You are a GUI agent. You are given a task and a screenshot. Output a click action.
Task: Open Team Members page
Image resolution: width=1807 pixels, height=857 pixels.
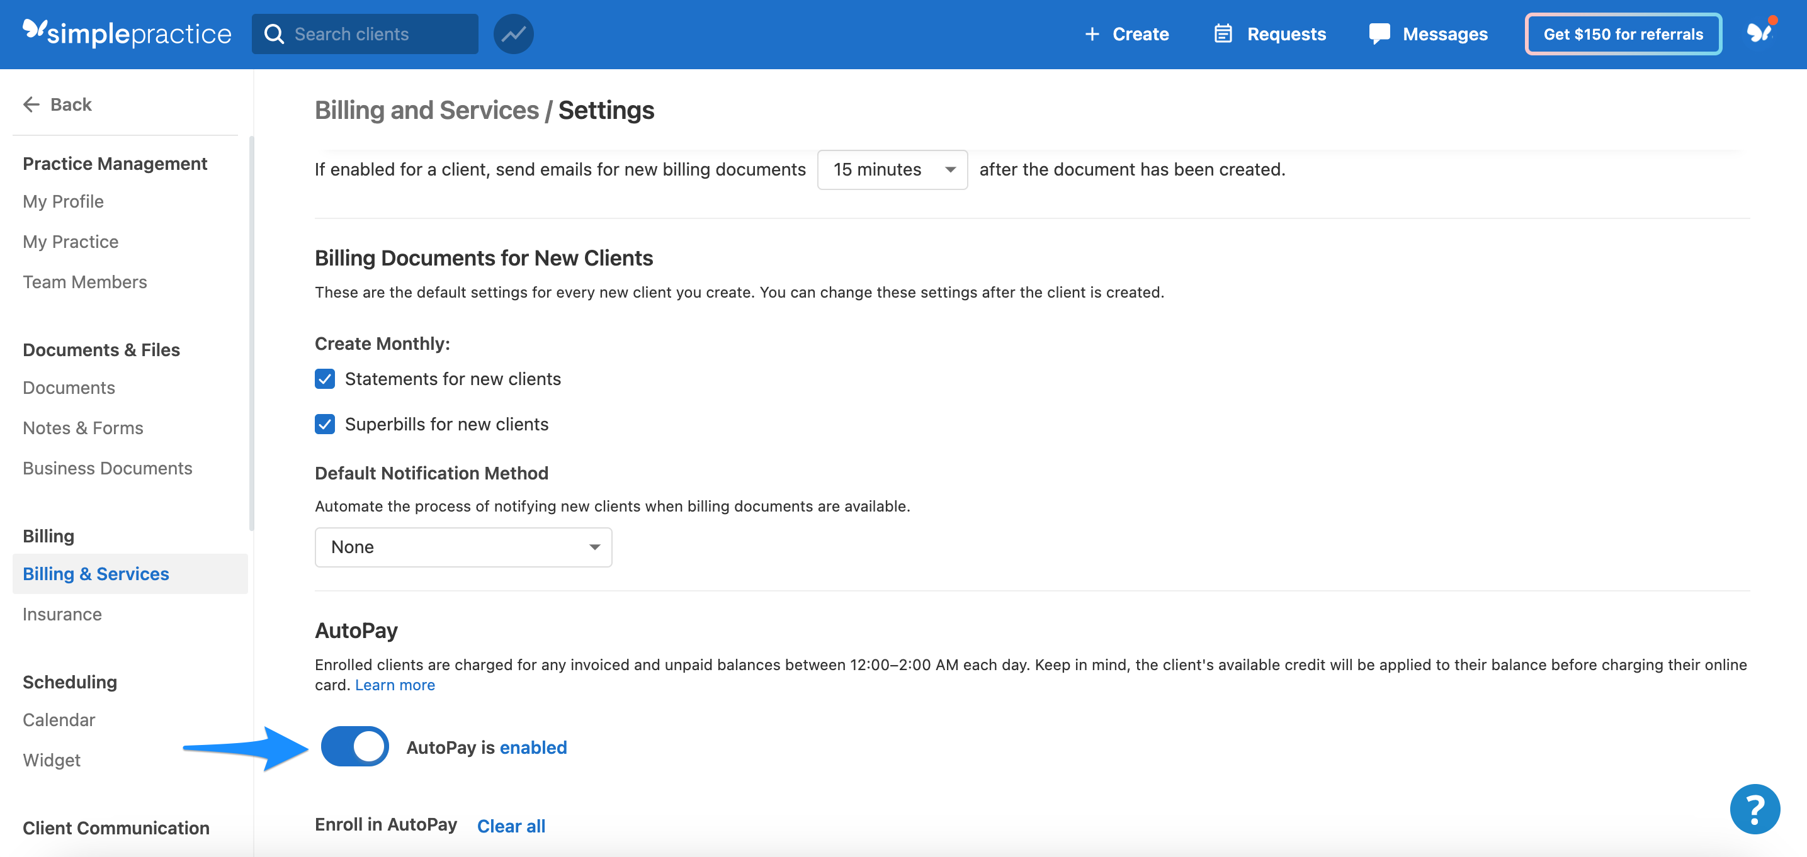85,282
